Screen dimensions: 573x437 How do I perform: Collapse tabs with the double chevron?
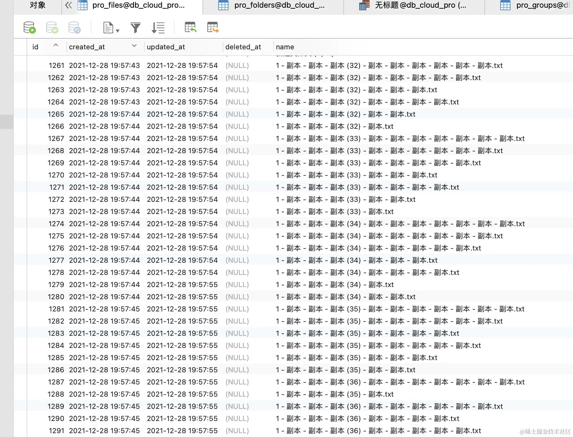[68, 5]
